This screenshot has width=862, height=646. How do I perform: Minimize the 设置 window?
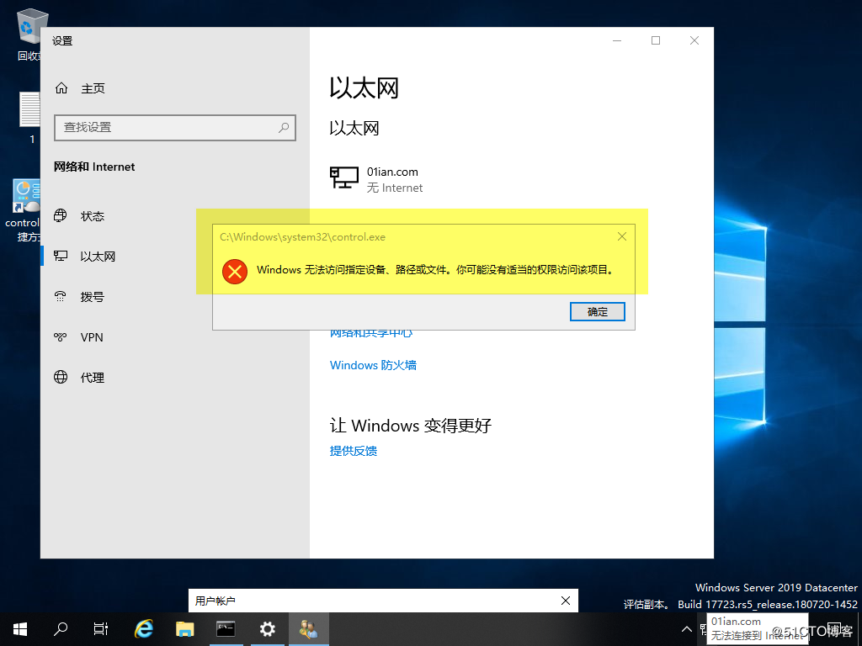[617, 40]
